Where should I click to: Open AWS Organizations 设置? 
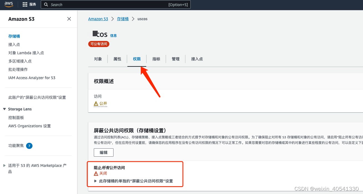click(30, 126)
